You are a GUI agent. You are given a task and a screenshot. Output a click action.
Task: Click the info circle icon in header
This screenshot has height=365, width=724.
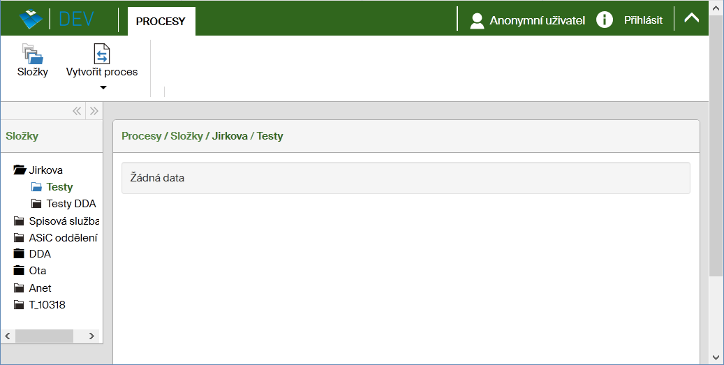click(605, 20)
